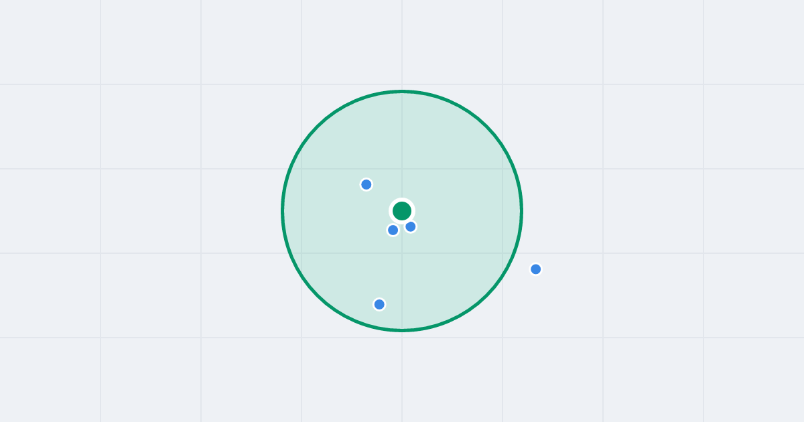
Task: Click the green center marker of the circle
Action: [402, 211]
